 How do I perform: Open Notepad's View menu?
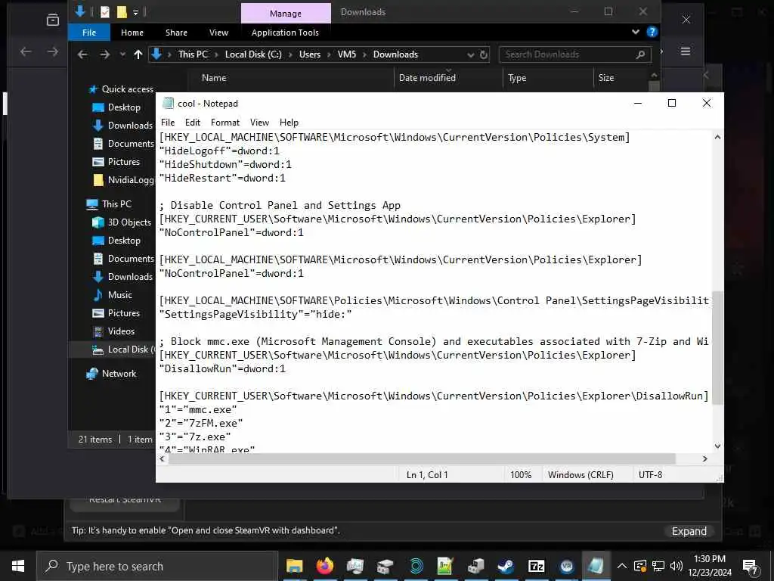259,123
